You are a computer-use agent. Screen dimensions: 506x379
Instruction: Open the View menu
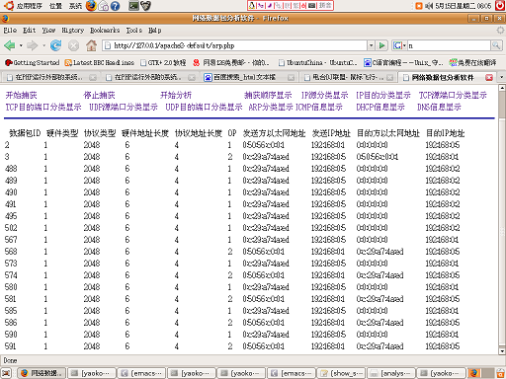[48, 31]
